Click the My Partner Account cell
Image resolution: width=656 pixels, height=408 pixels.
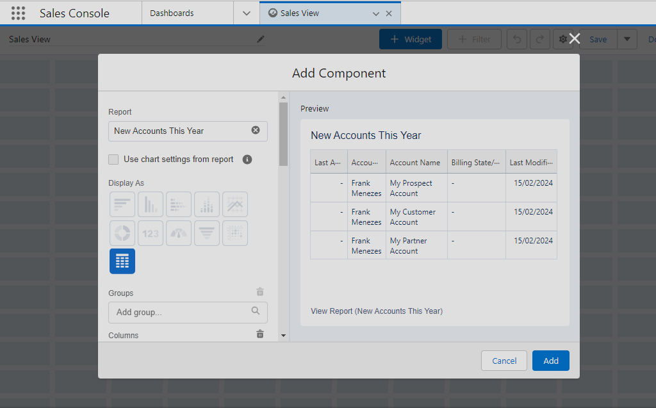tap(416, 246)
